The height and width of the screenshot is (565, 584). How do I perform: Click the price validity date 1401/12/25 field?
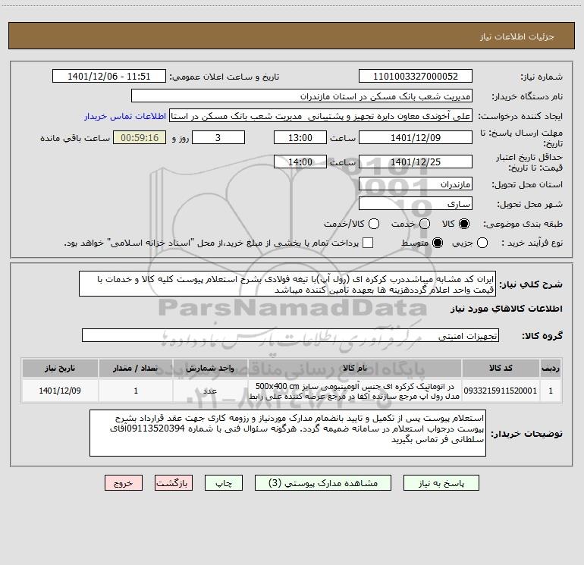[416, 162]
